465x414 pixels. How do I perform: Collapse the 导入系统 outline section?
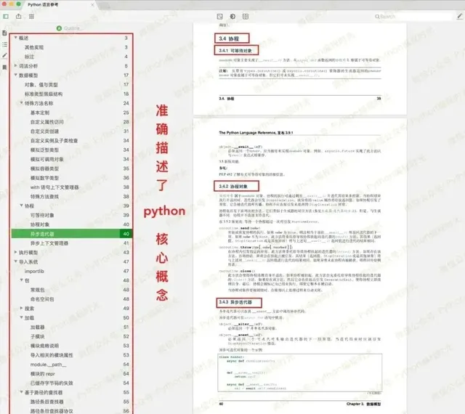pos(15,261)
